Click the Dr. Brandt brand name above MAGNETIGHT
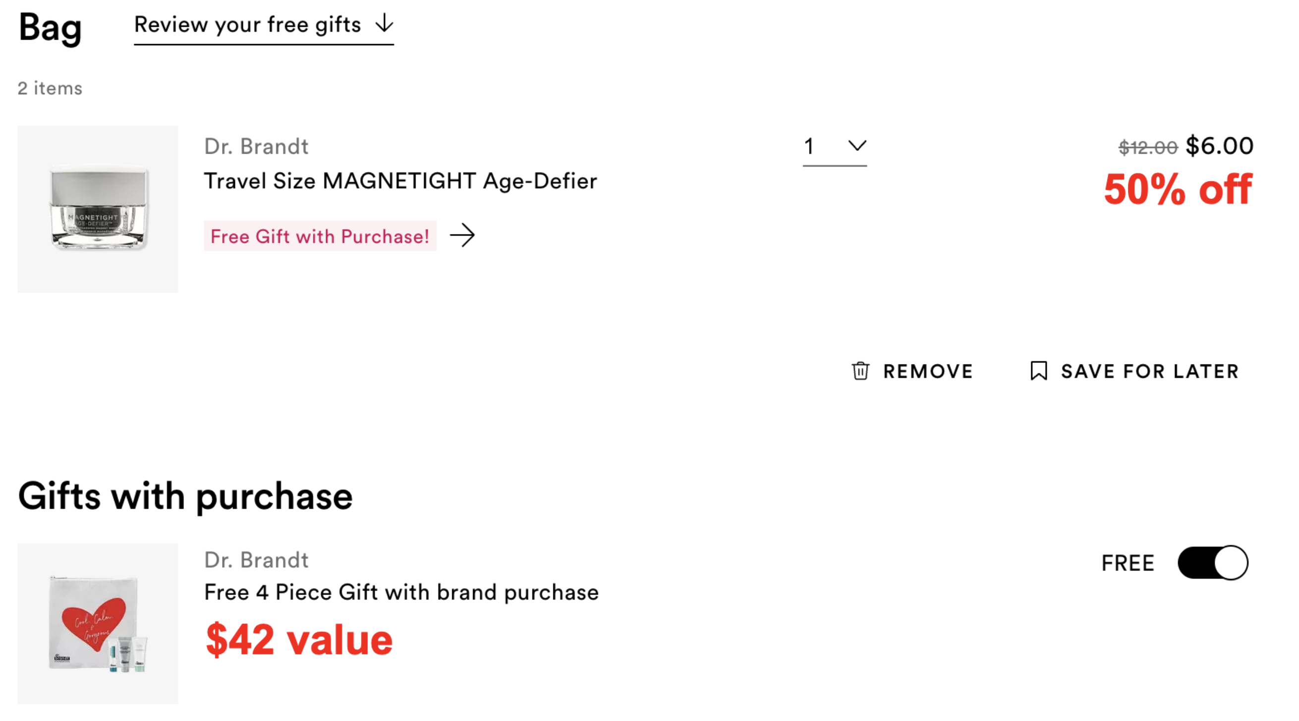The width and height of the screenshot is (1299, 721). tap(256, 147)
